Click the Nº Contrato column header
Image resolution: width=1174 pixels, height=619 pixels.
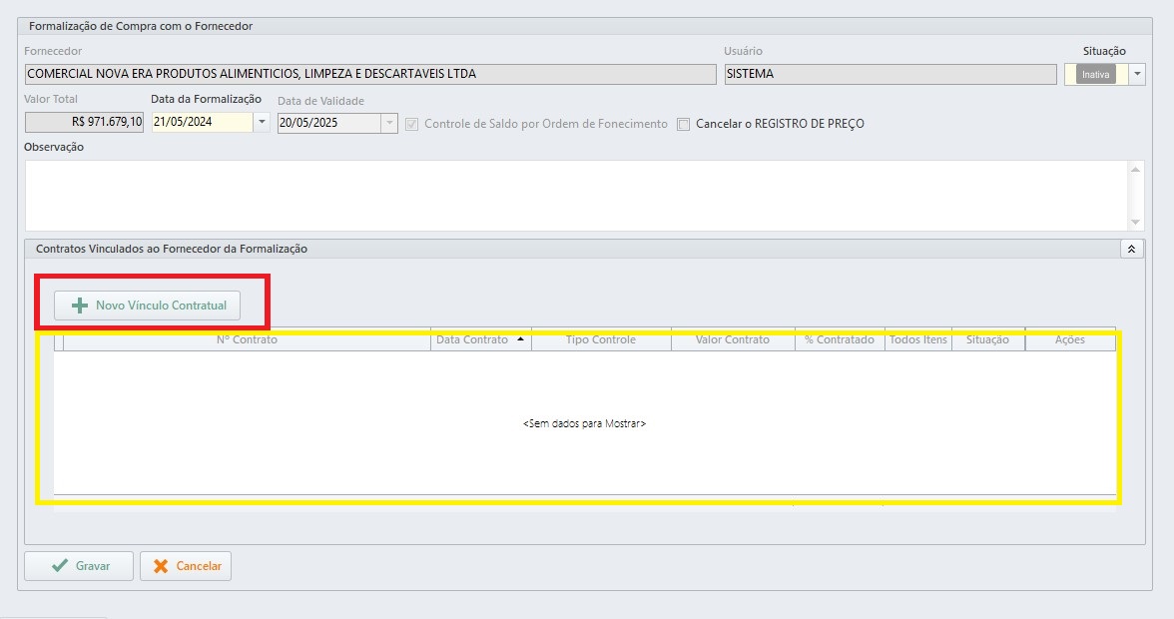coord(247,340)
